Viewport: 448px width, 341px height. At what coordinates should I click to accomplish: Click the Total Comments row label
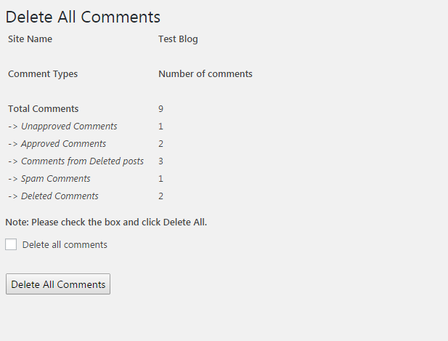[x=43, y=109]
